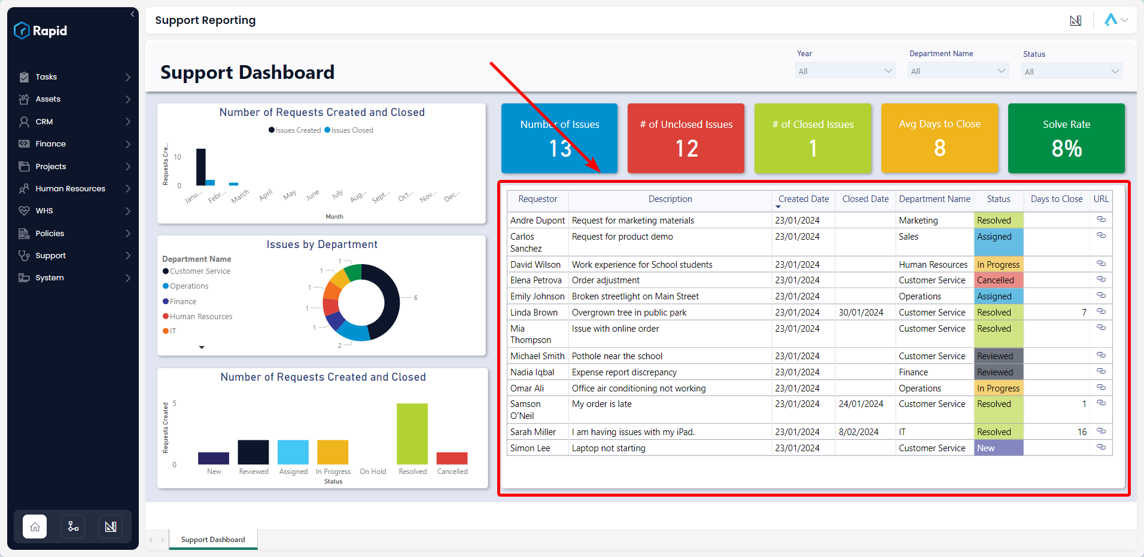Click the Resolved bar in status chart
1144x557 pixels.
click(412, 434)
